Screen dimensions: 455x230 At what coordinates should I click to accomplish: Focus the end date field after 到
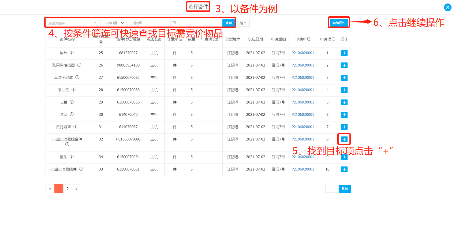(x=199, y=23)
